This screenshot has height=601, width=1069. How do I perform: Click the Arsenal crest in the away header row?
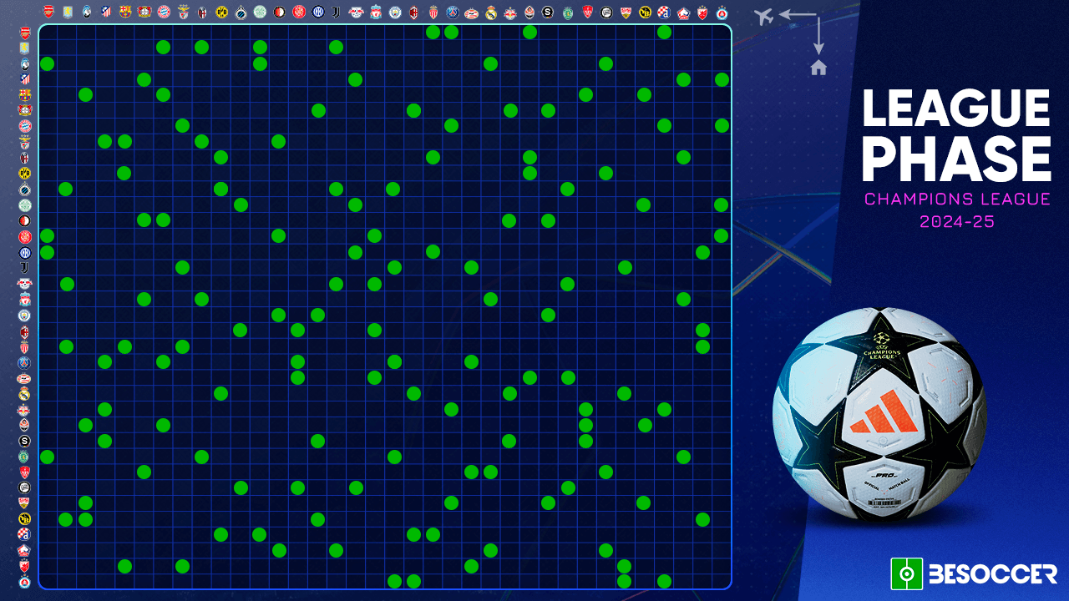tap(48, 13)
